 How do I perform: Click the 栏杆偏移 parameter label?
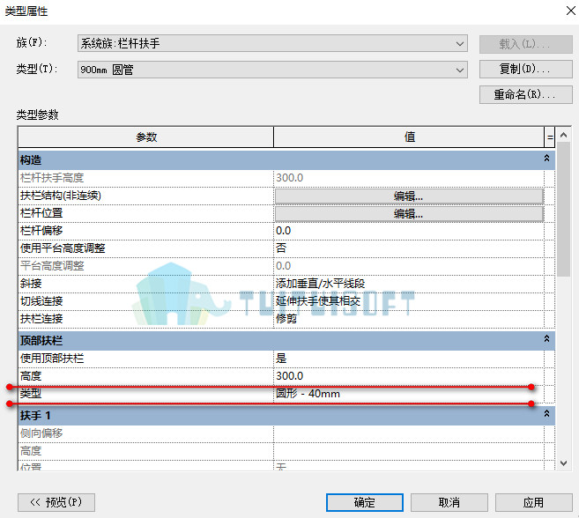point(41,231)
